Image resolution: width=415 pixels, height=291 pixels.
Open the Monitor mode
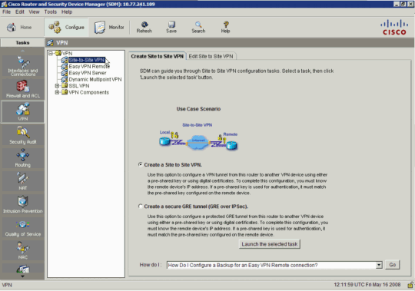pyautogui.click(x=109, y=27)
